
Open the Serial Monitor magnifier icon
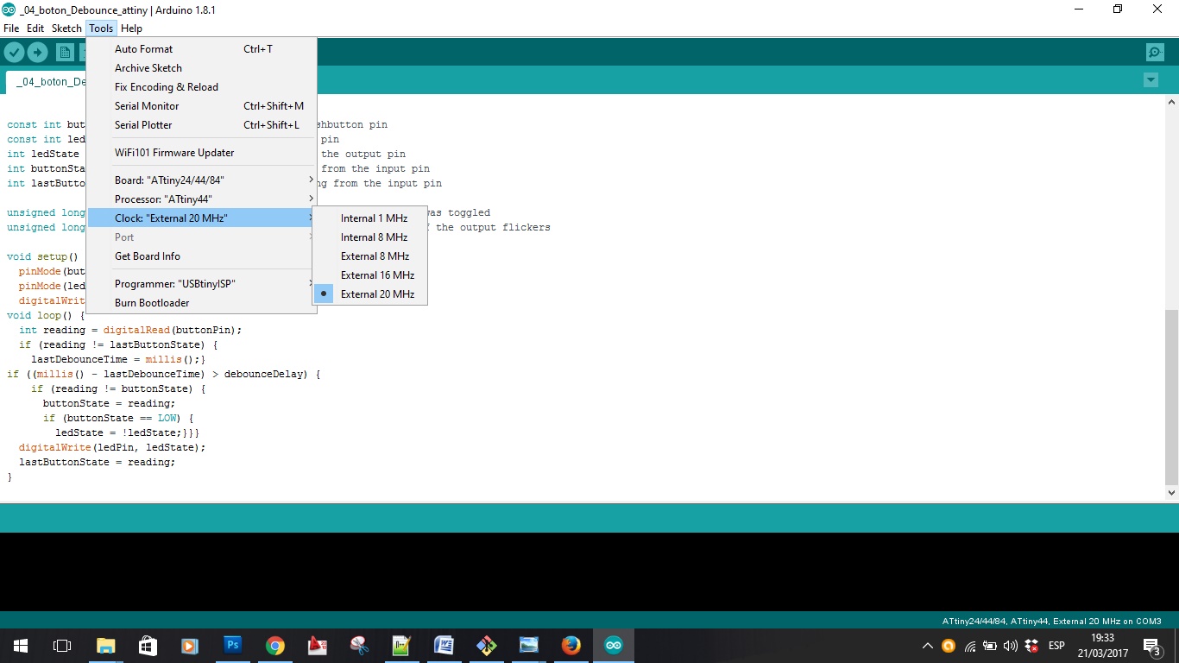tap(1155, 53)
